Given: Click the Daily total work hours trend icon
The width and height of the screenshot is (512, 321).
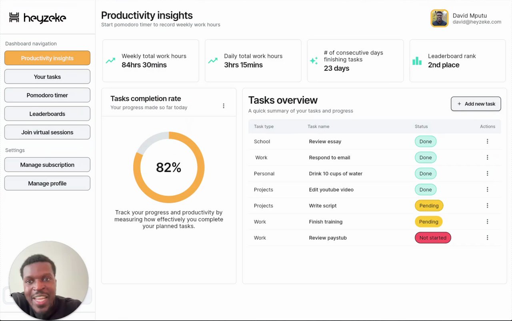Looking at the screenshot, I should pyautogui.click(x=213, y=61).
